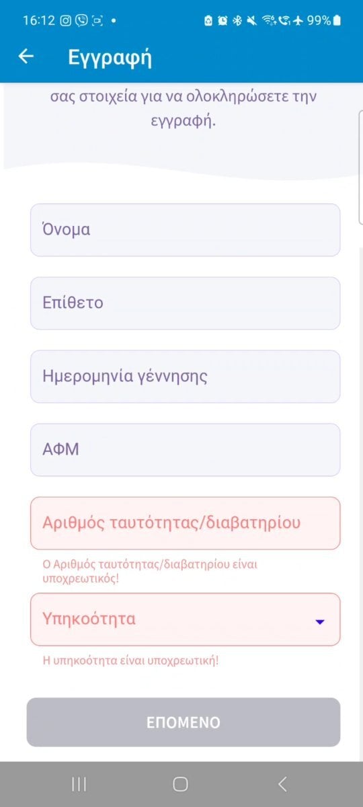The image size is (363, 807).
Task: Tap the screenshot capture status icon
Action: tap(97, 20)
